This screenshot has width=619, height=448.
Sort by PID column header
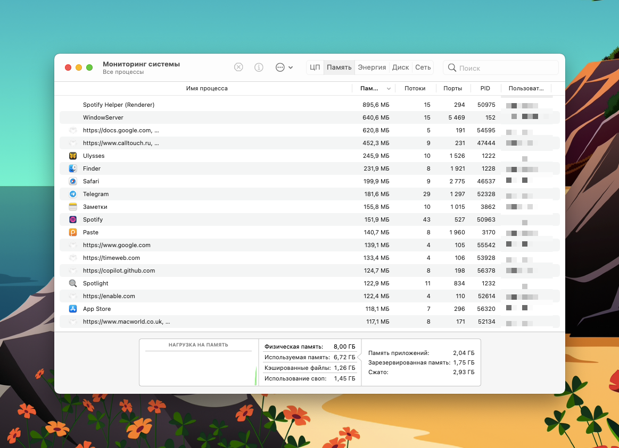click(485, 88)
